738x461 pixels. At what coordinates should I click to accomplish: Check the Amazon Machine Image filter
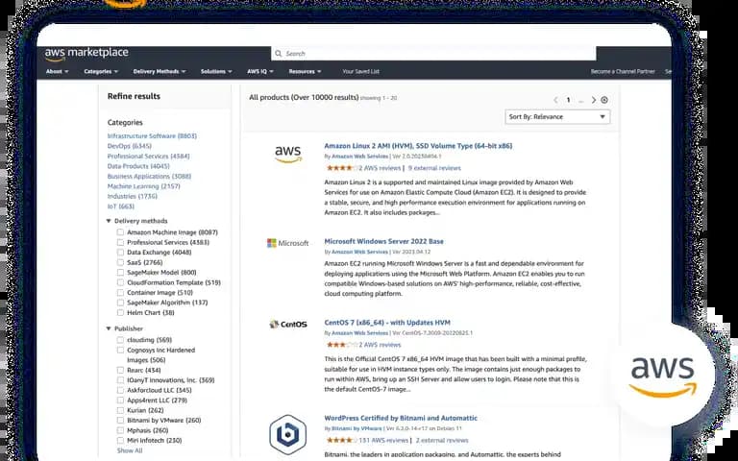coord(120,232)
